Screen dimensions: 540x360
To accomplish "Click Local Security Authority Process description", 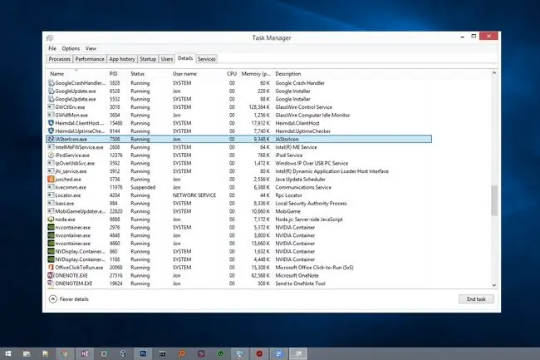I will (311, 203).
